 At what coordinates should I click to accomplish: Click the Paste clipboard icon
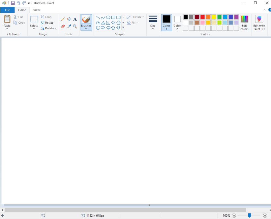point(7,19)
